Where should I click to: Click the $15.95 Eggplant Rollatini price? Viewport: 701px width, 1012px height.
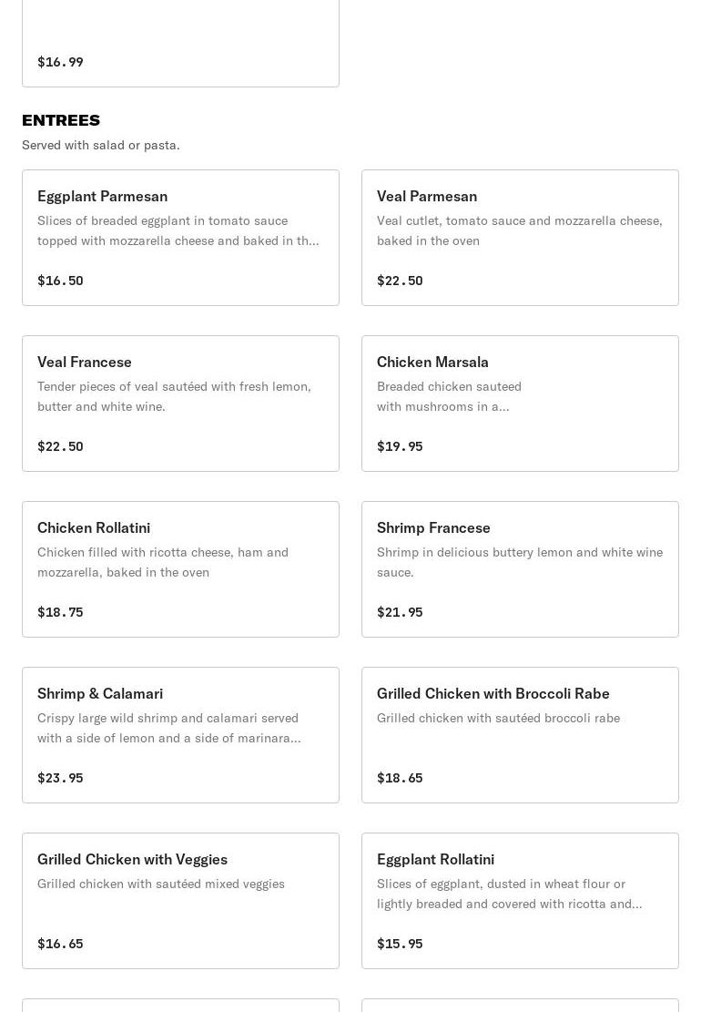click(x=400, y=944)
